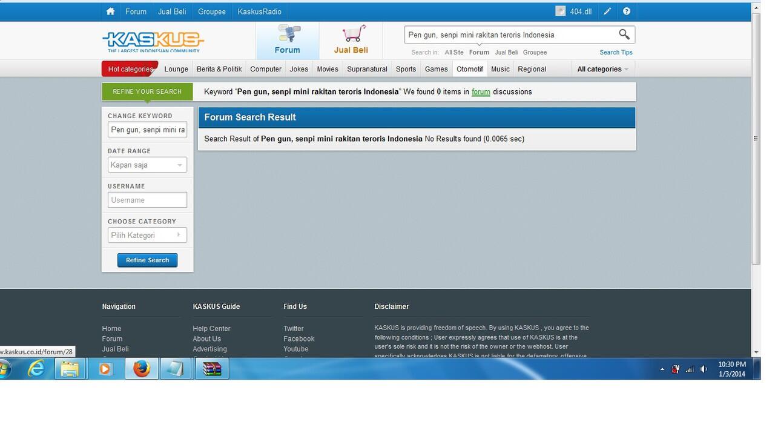Focus the Change Keyword input field
Viewport: 775px width, 436px height.
pos(147,130)
